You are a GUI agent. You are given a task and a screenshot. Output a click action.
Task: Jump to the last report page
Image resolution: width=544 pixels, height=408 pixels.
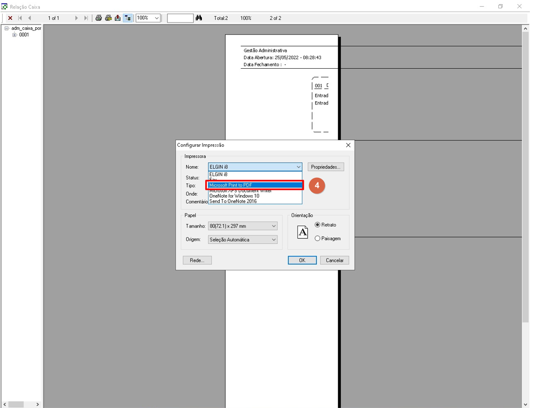coord(86,18)
